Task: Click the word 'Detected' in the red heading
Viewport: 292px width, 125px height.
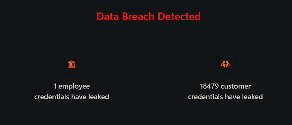Action: [179, 16]
